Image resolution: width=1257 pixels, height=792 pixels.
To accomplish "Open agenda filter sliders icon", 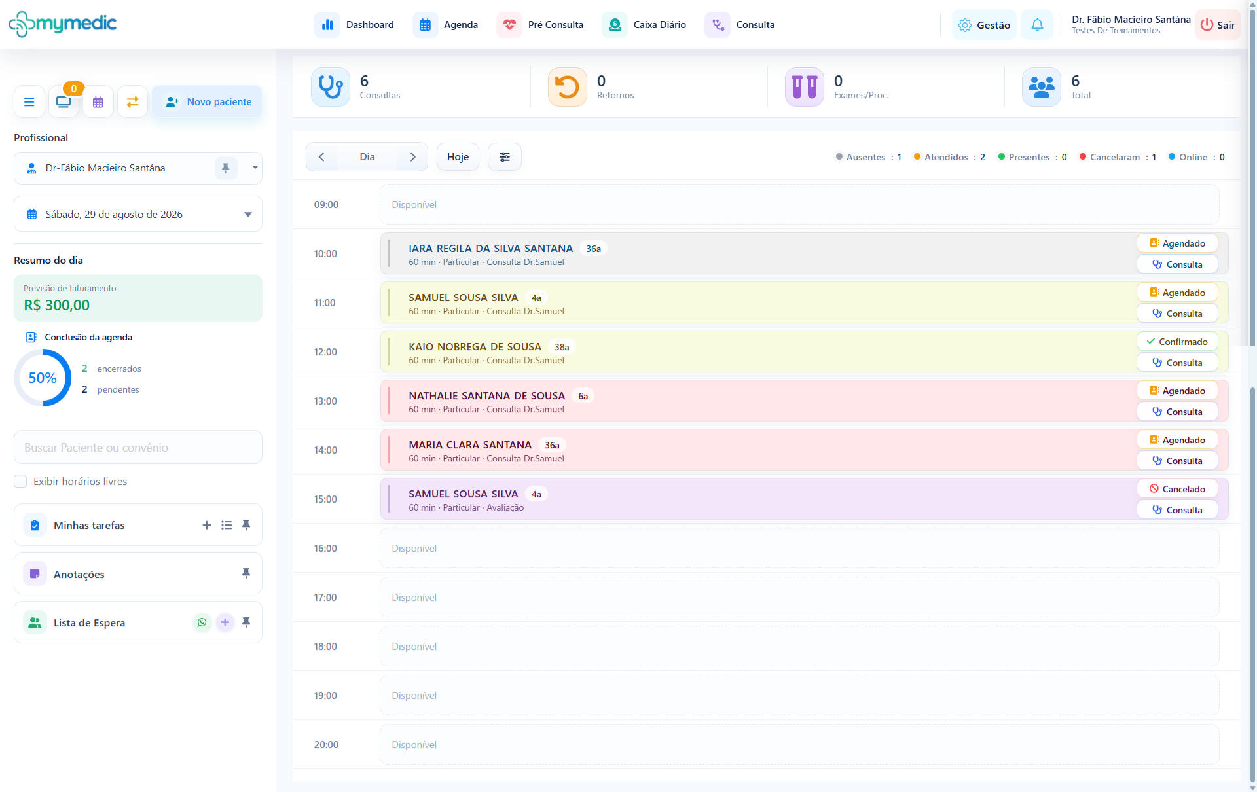I will point(505,157).
